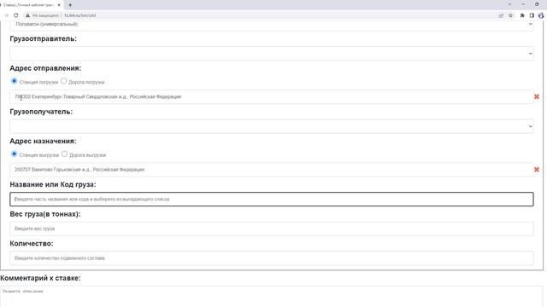Open the Полувагон wagon type dropdown
547x307 pixels.
tap(272, 24)
